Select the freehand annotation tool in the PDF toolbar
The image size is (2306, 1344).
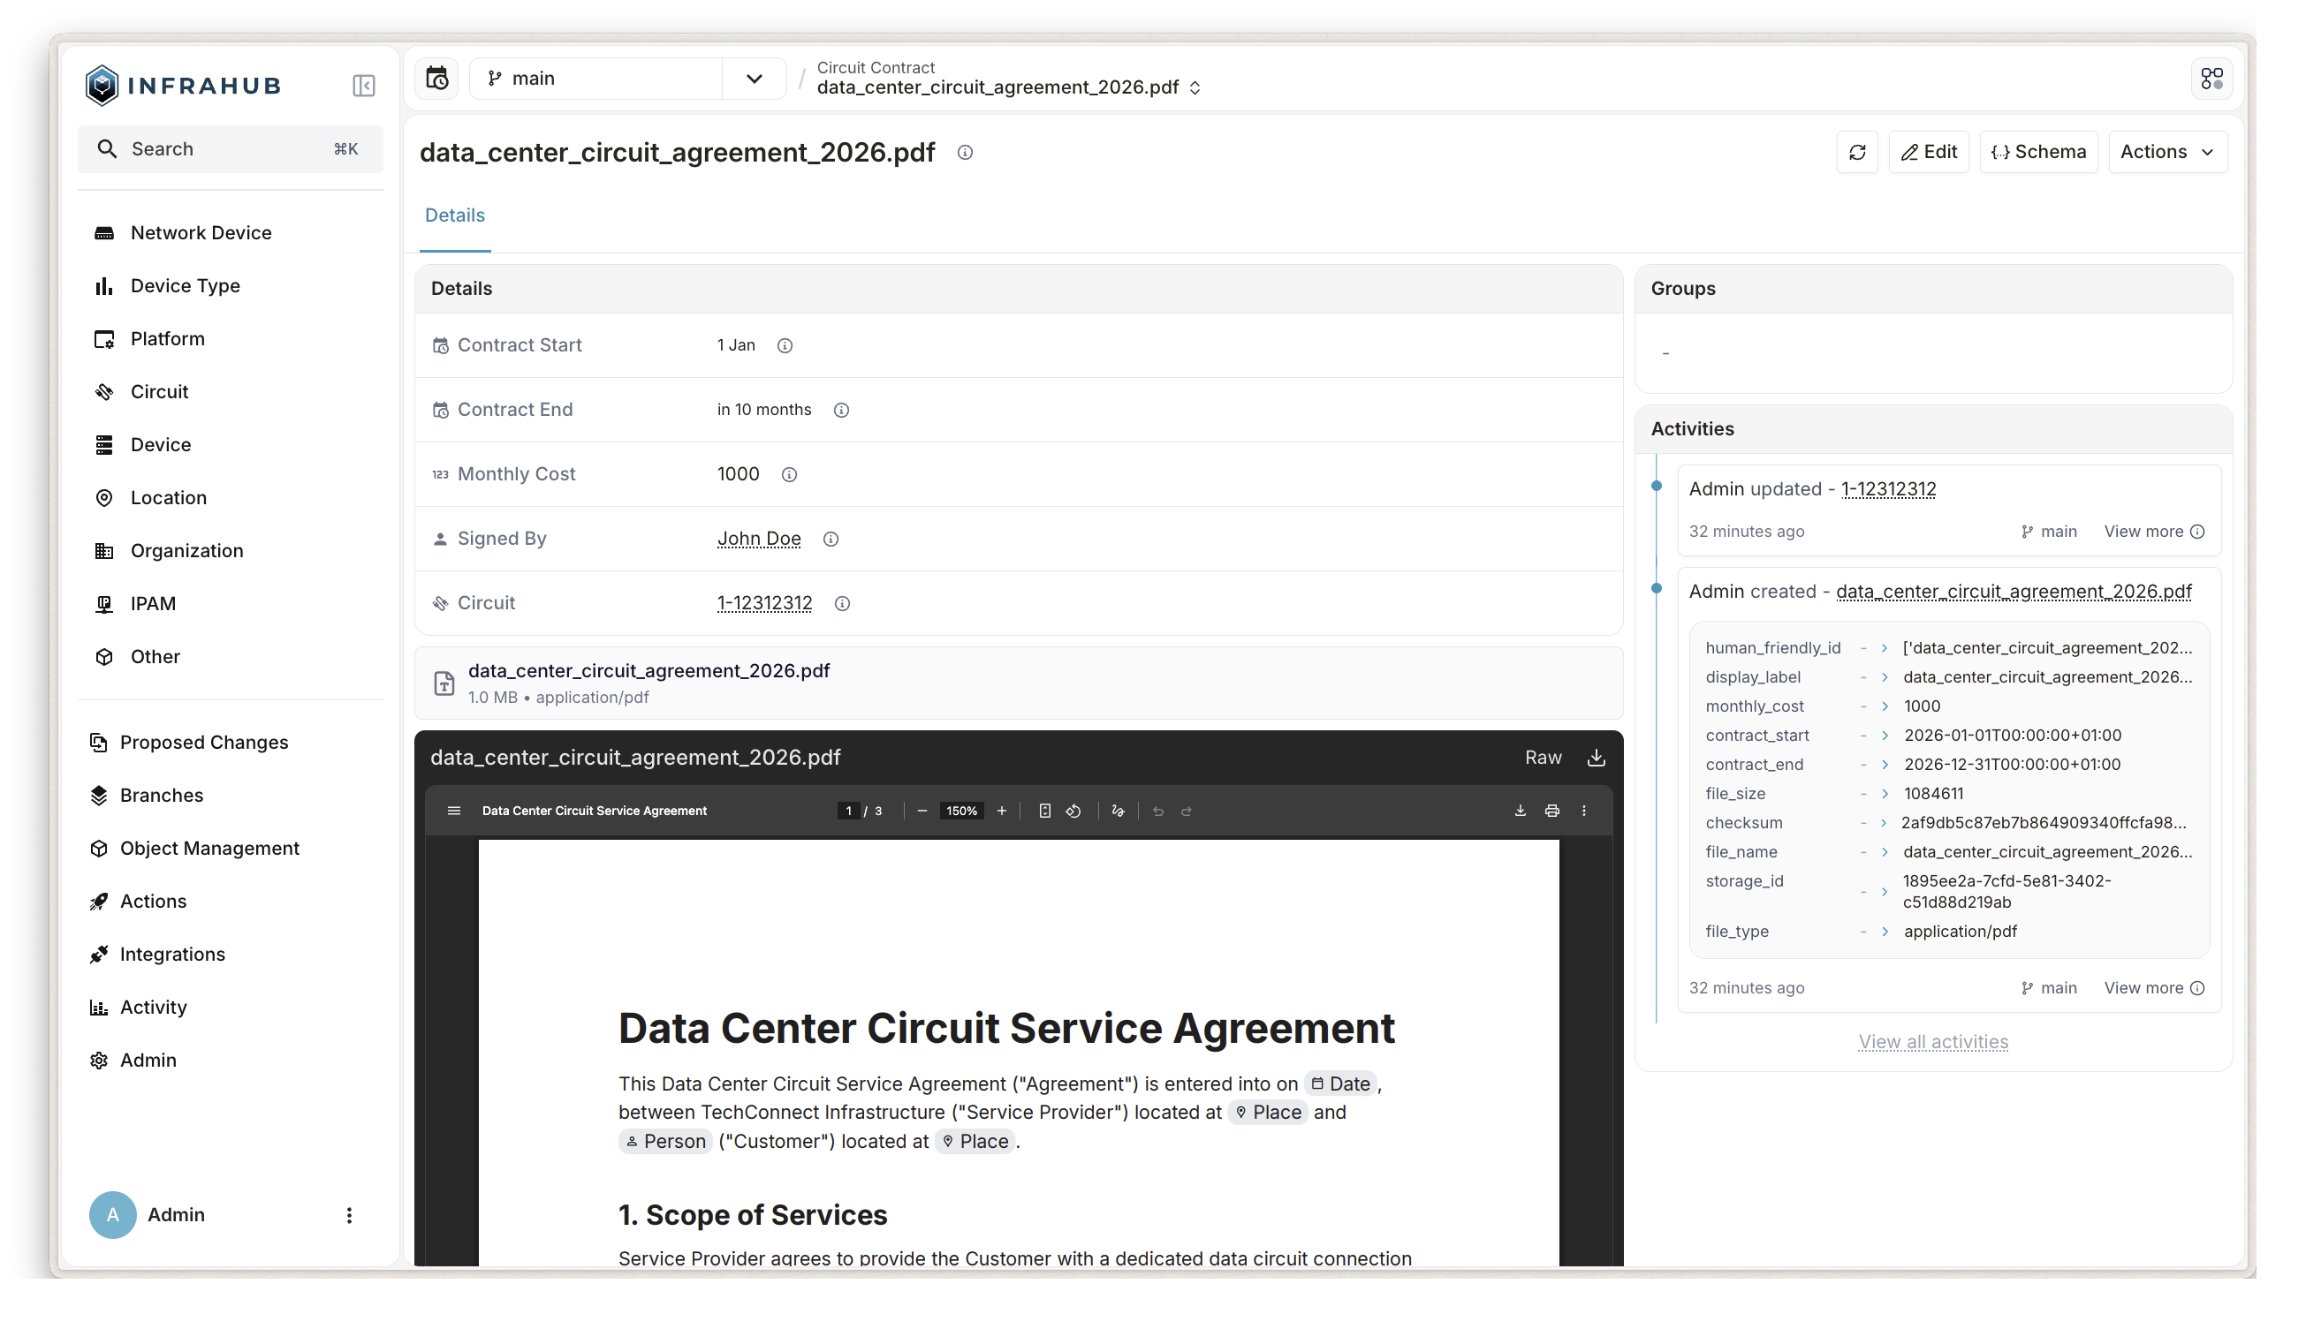(1119, 810)
